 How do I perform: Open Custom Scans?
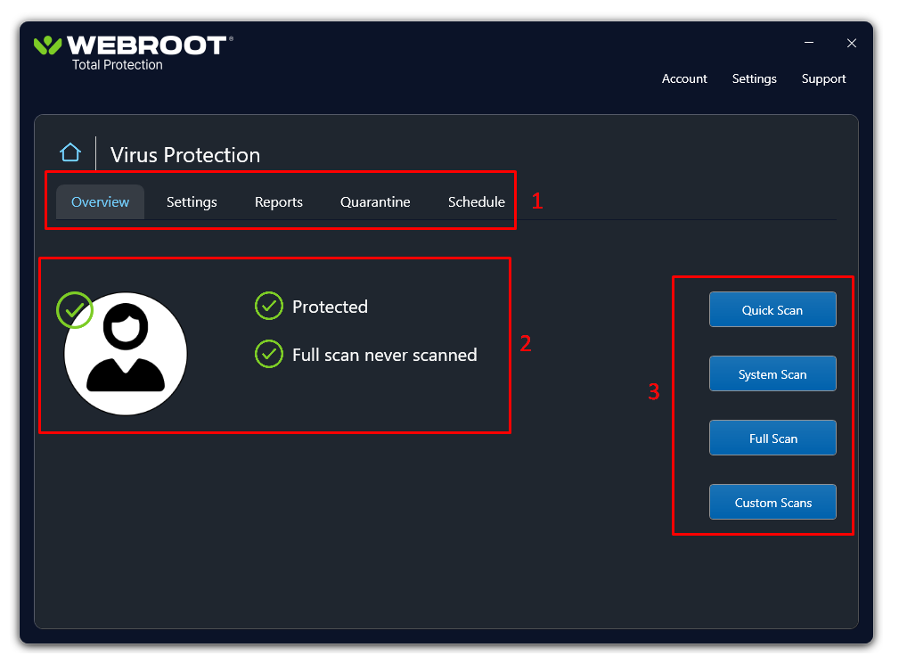coord(772,503)
